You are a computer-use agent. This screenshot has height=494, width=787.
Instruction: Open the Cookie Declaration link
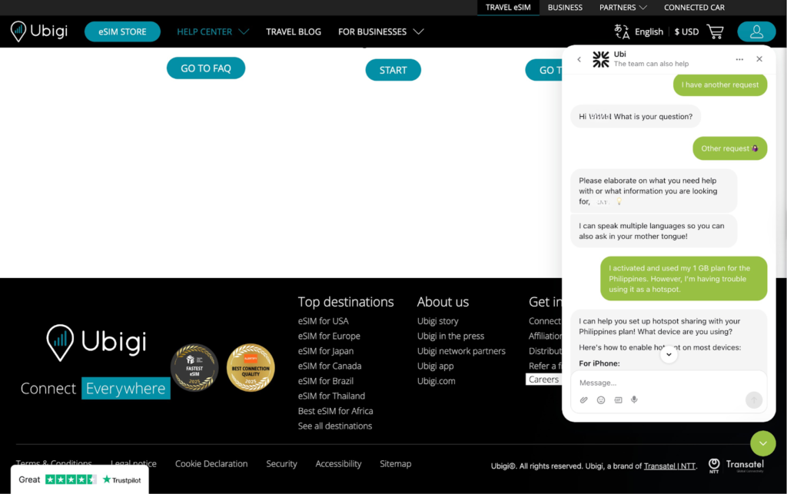[211, 464]
